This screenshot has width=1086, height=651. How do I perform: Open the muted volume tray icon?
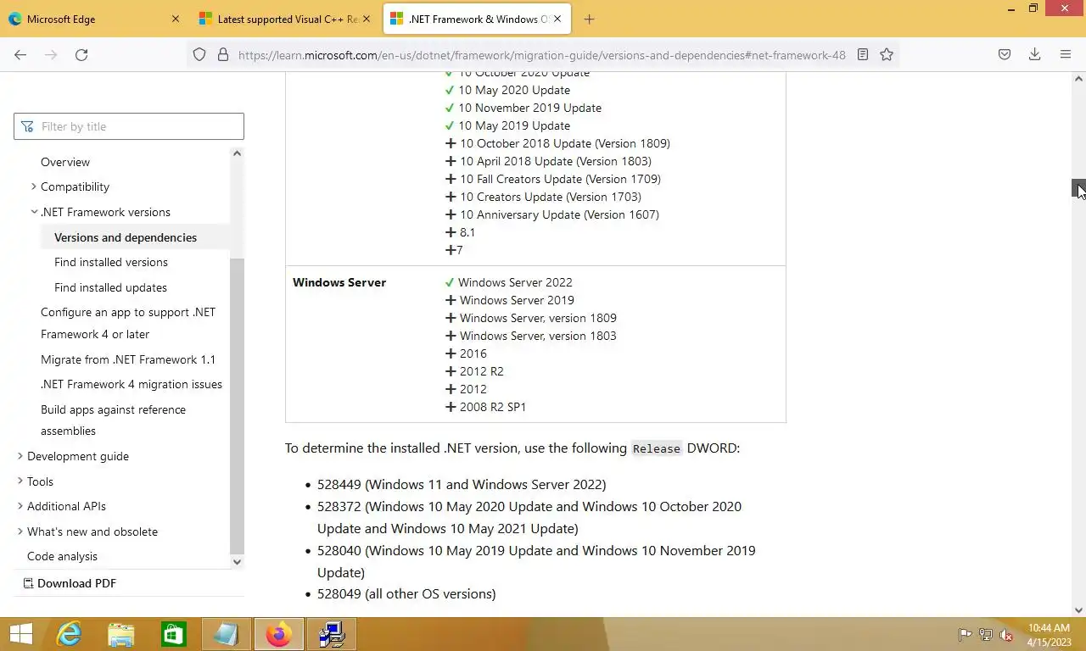pyautogui.click(x=1006, y=635)
